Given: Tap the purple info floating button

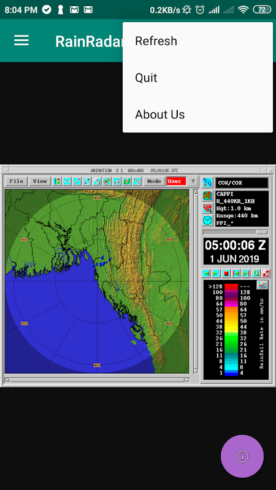Looking at the screenshot, I should [242, 456].
